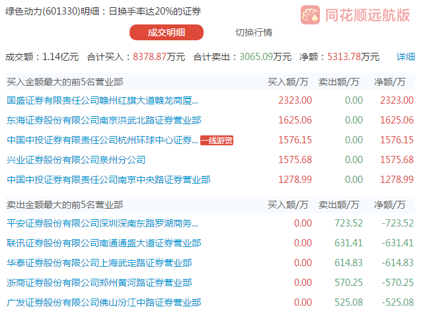
Task: Click 买入额/万 column header in sell table
Action: coord(288,205)
